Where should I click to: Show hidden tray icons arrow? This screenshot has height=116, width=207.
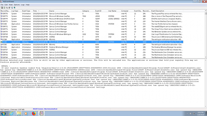[x=187, y=114]
